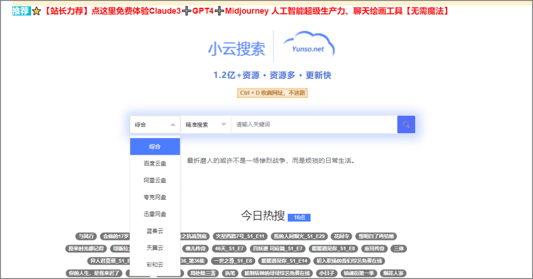Open the 站长力荐 Claude3 promo link
This screenshot has width=533, height=279.
pyautogui.click(x=246, y=11)
